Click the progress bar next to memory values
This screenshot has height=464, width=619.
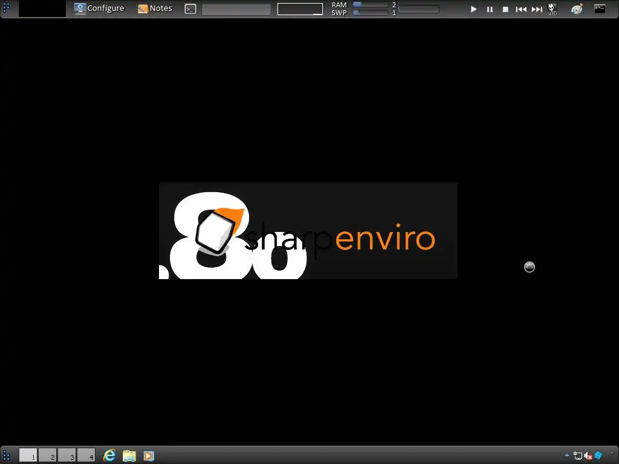point(419,9)
